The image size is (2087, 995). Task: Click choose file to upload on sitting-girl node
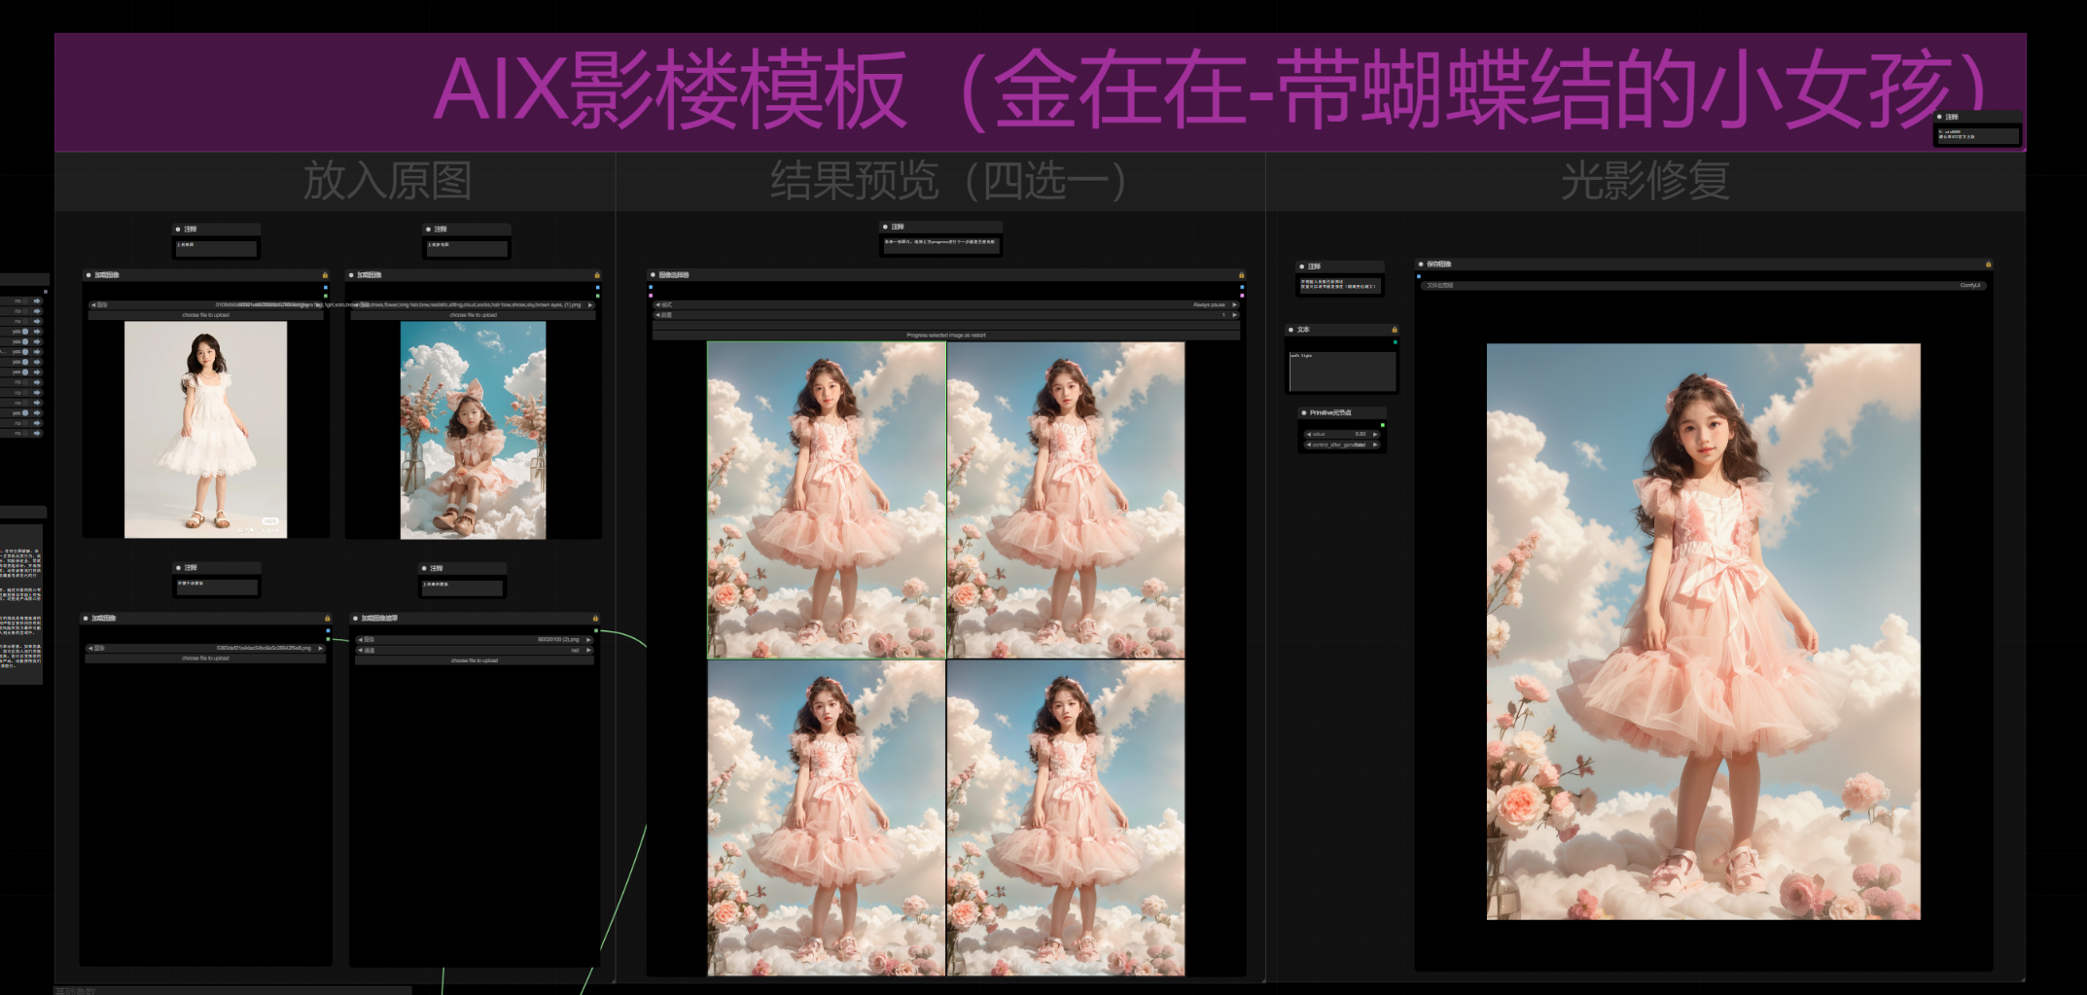(474, 315)
